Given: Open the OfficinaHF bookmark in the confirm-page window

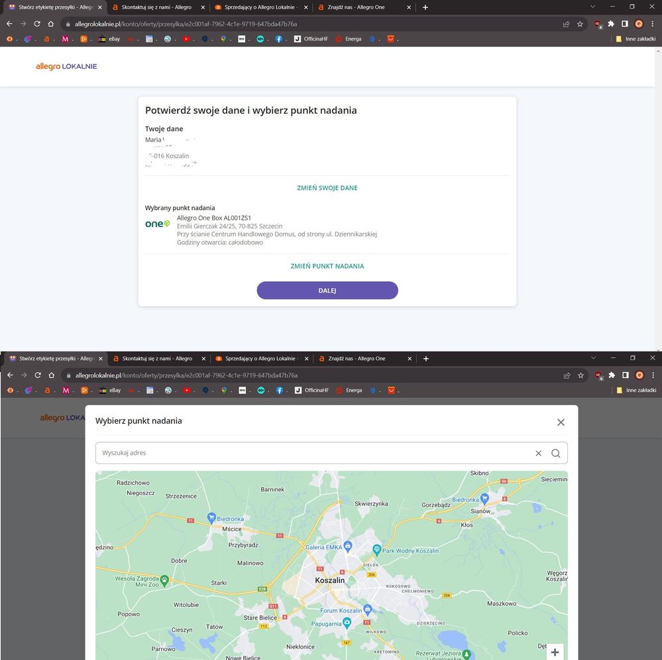Looking at the screenshot, I should [311, 39].
